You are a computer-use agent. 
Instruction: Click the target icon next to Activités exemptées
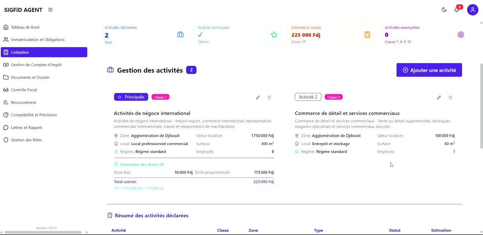pos(461,34)
